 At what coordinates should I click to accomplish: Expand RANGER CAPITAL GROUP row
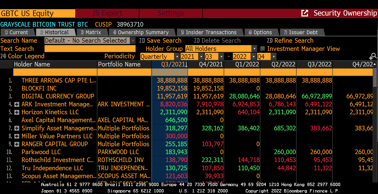[x=17, y=144]
